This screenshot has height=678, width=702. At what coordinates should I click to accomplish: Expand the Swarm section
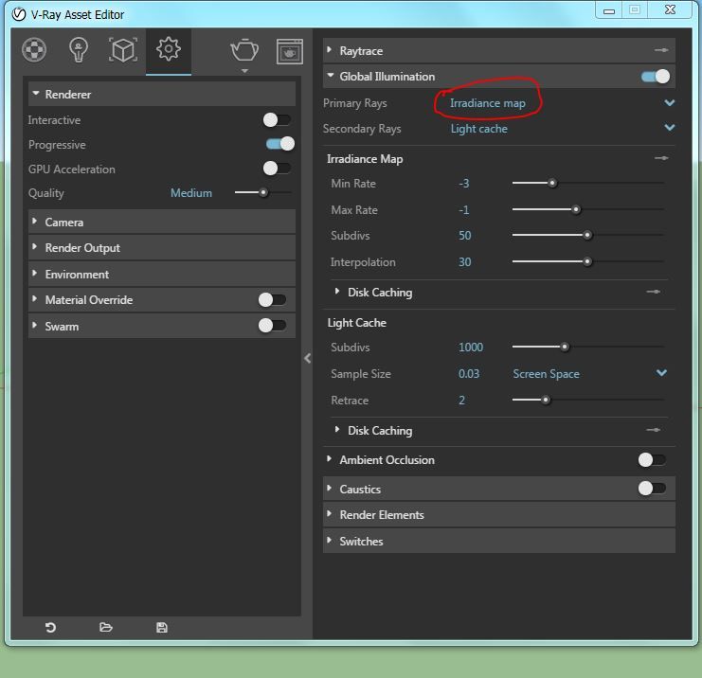point(34,325)
